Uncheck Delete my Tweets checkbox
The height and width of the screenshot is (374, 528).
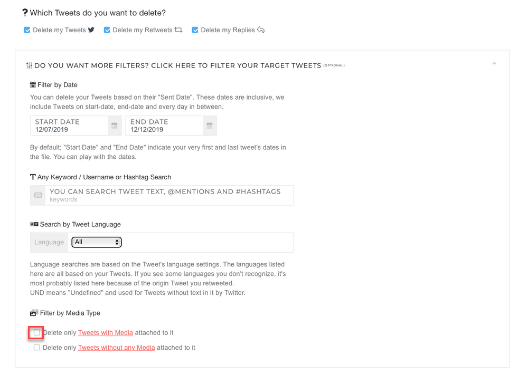point(27,30)
